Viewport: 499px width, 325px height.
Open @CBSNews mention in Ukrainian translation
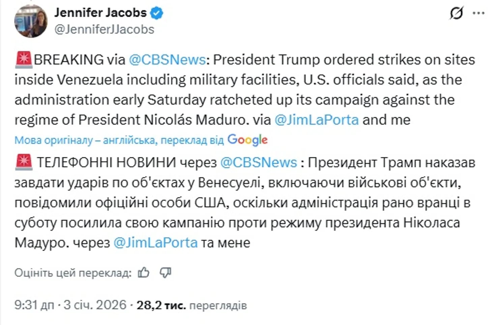(259, 162)
